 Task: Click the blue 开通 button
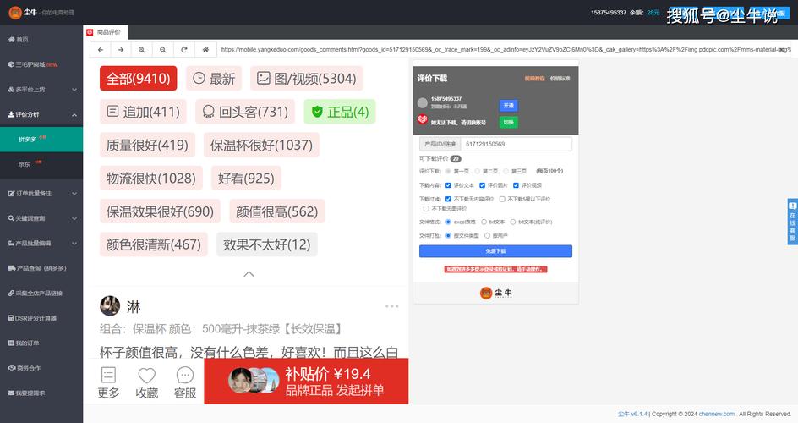pyautogui.click(x=508, y=106)
